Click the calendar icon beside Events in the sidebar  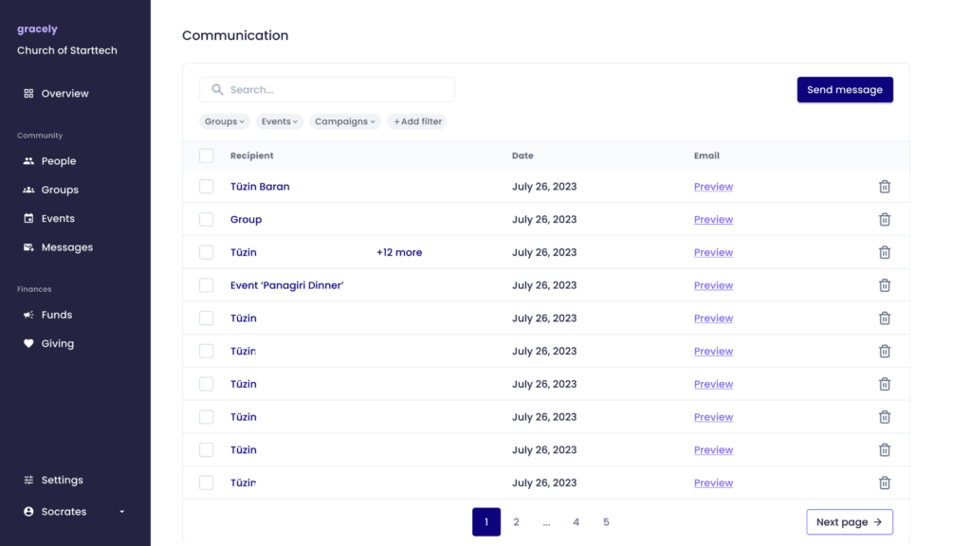pyautogui.click(x=28, y=219)
